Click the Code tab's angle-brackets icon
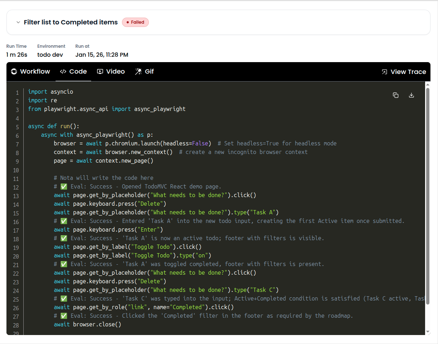The width and height of the screenshot is (438, 344). coord(63,71)
